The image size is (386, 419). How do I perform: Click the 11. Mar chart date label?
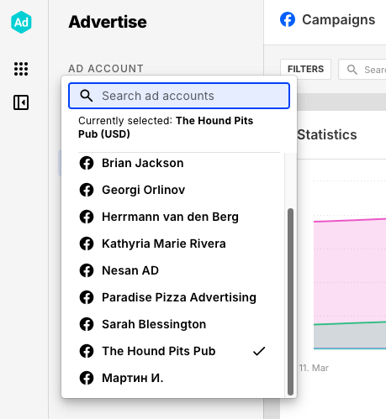coord(314,368)
